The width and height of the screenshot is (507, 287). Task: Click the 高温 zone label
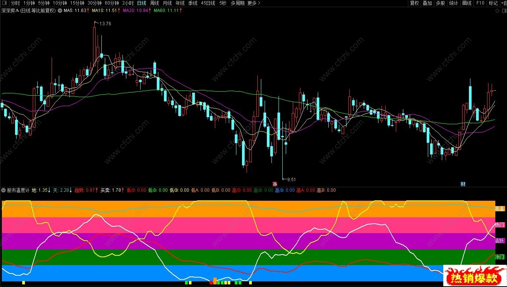tap(500, 209)
